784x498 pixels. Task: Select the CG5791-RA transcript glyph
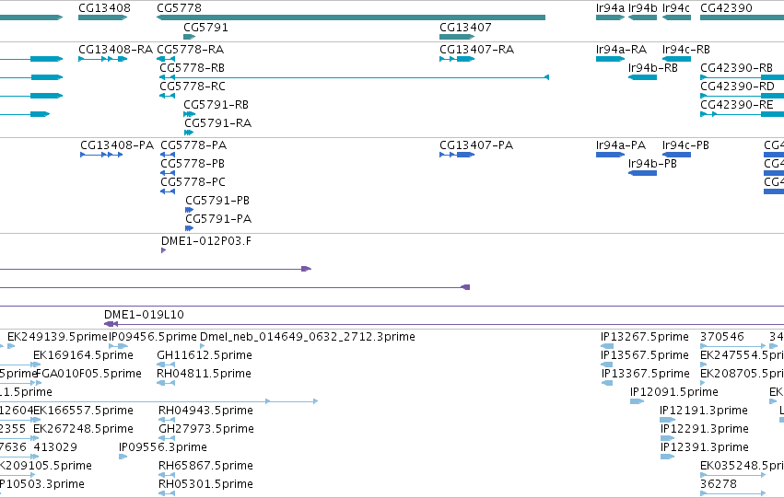tap(189, 133)
